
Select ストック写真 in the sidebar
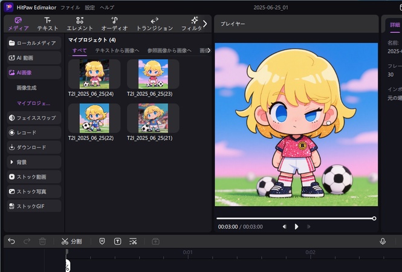[34, 192]
